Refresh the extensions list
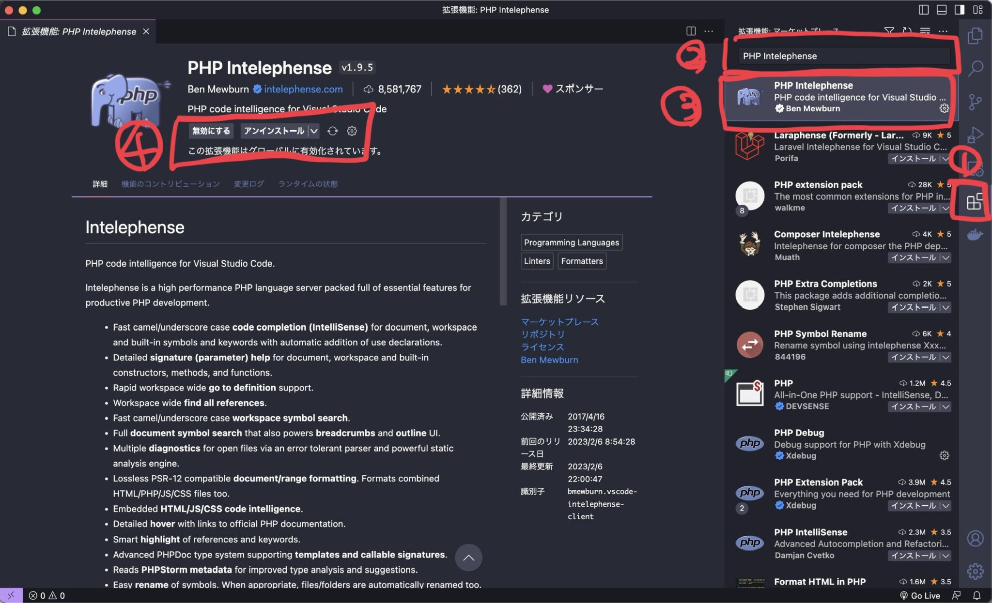992x603 pixels. pos(907,30)
